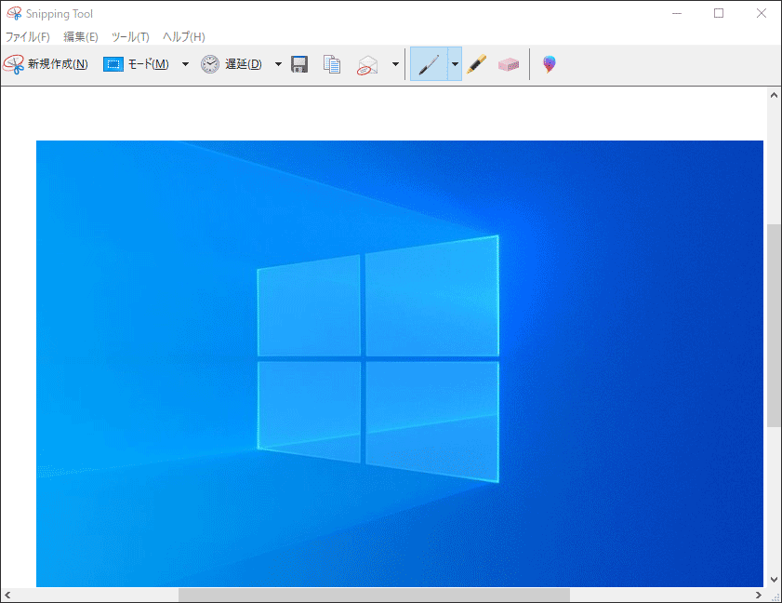Viewport: 782px width, 603px height.
Task: Click the vertical scrollbar down arrow
Action: [x=774, y=580]
